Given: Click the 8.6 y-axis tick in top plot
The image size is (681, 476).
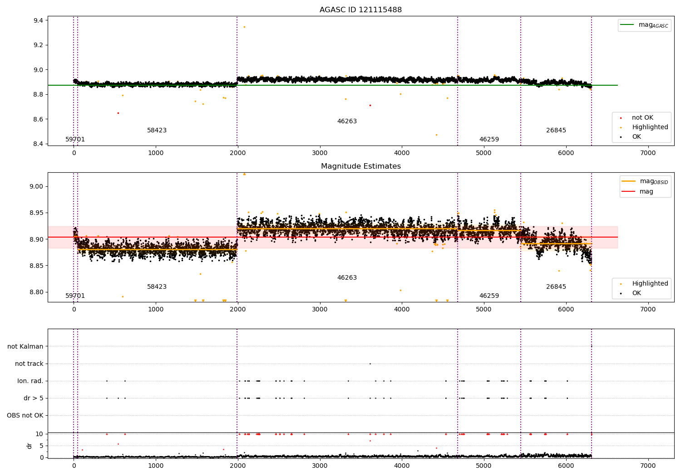Looking at the screenshot, I should (39, 120).
